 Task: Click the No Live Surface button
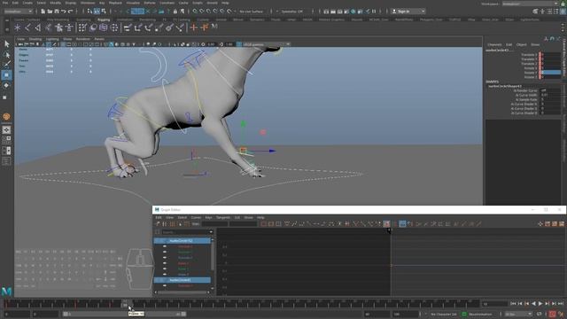coord(252,12)
